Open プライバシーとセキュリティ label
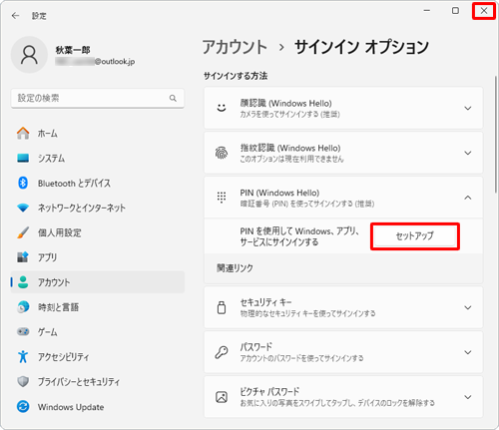The width and height of the screenshot is (499, 430). (79, 382)
